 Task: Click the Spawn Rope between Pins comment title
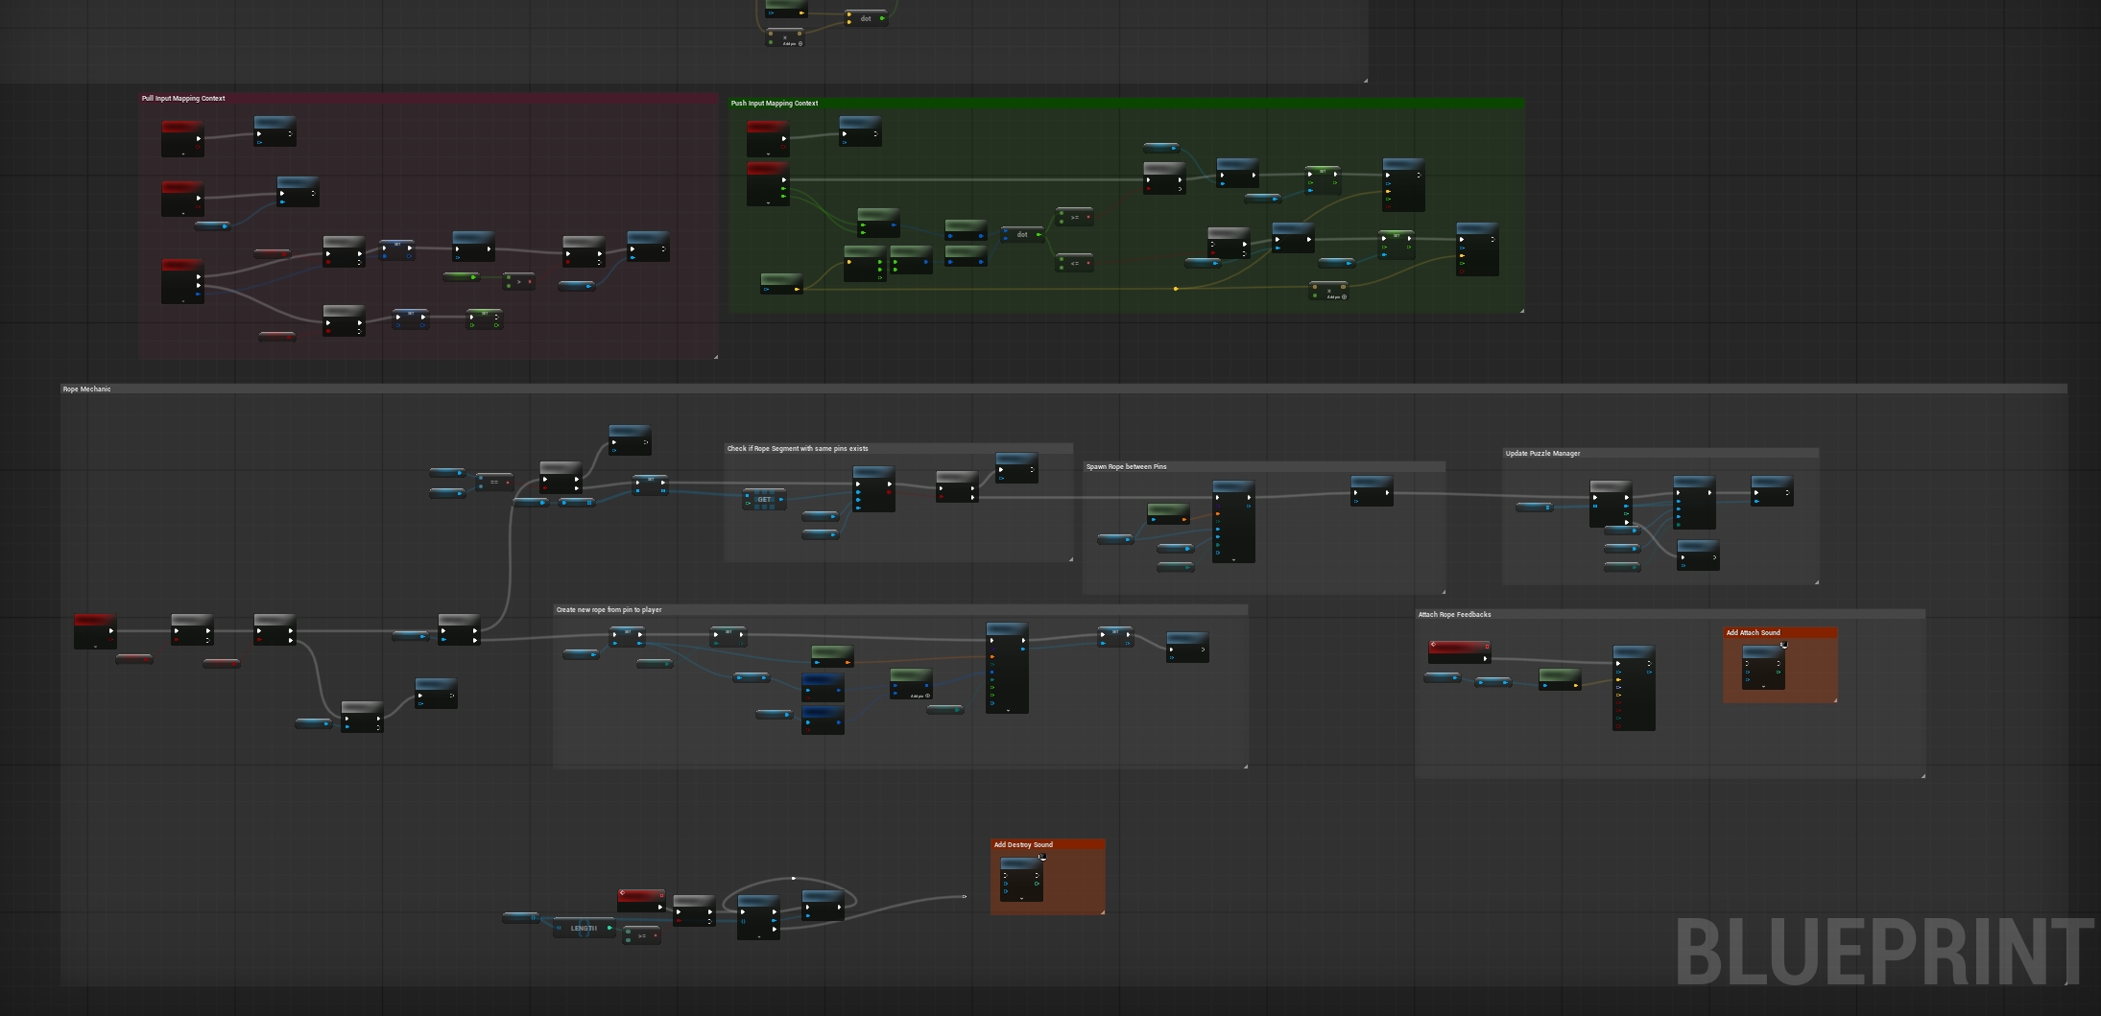(1126, 465)
